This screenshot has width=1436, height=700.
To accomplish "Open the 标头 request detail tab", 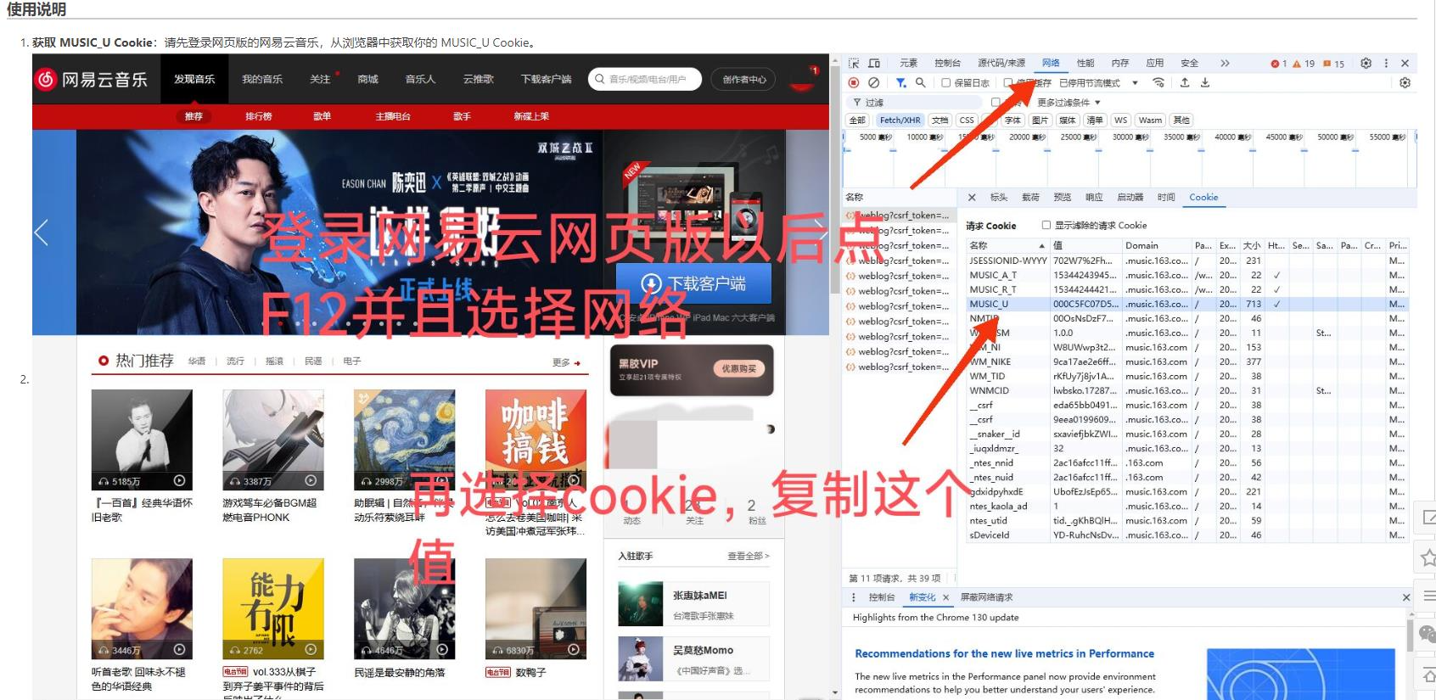I will (x=999, y=197).
